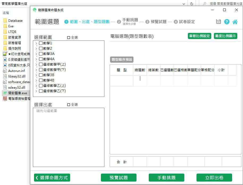Expand the 數學3B tree node
This screenshot has width=243, height=185.
pyautogui.click(x=36, y=75)
